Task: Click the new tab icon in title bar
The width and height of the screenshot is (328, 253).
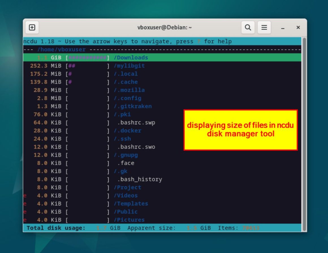Action: click(32, 27)
